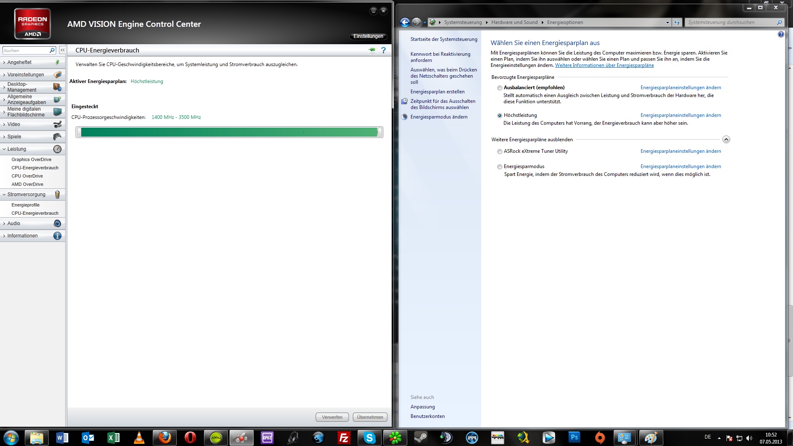Image resolution: width=793 pixels, height=446 pixels.
Task: Choose ASRock eXtreme Tuner Utility plan
Action: tap(500, 152)
